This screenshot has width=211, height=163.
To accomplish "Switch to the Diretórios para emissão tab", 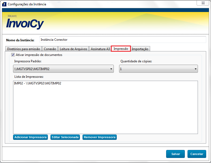I will tap(24, 49).
